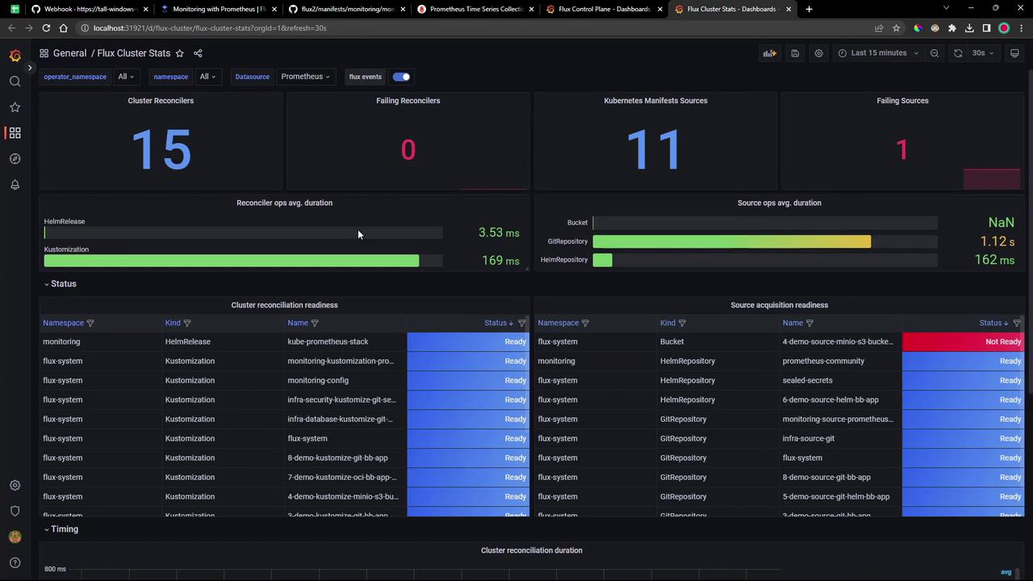Expand the sidebar navigation arrow
1033x581 pixels.
[30, 68]
